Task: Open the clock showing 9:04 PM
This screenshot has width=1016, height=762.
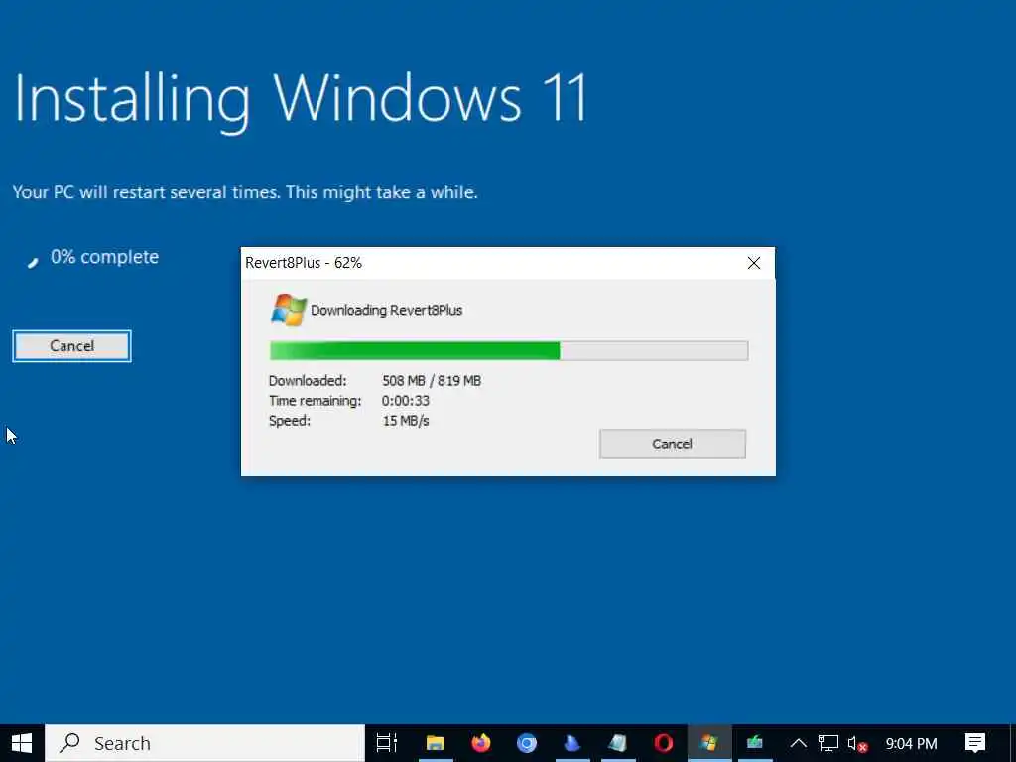Action: coord(911,744)
